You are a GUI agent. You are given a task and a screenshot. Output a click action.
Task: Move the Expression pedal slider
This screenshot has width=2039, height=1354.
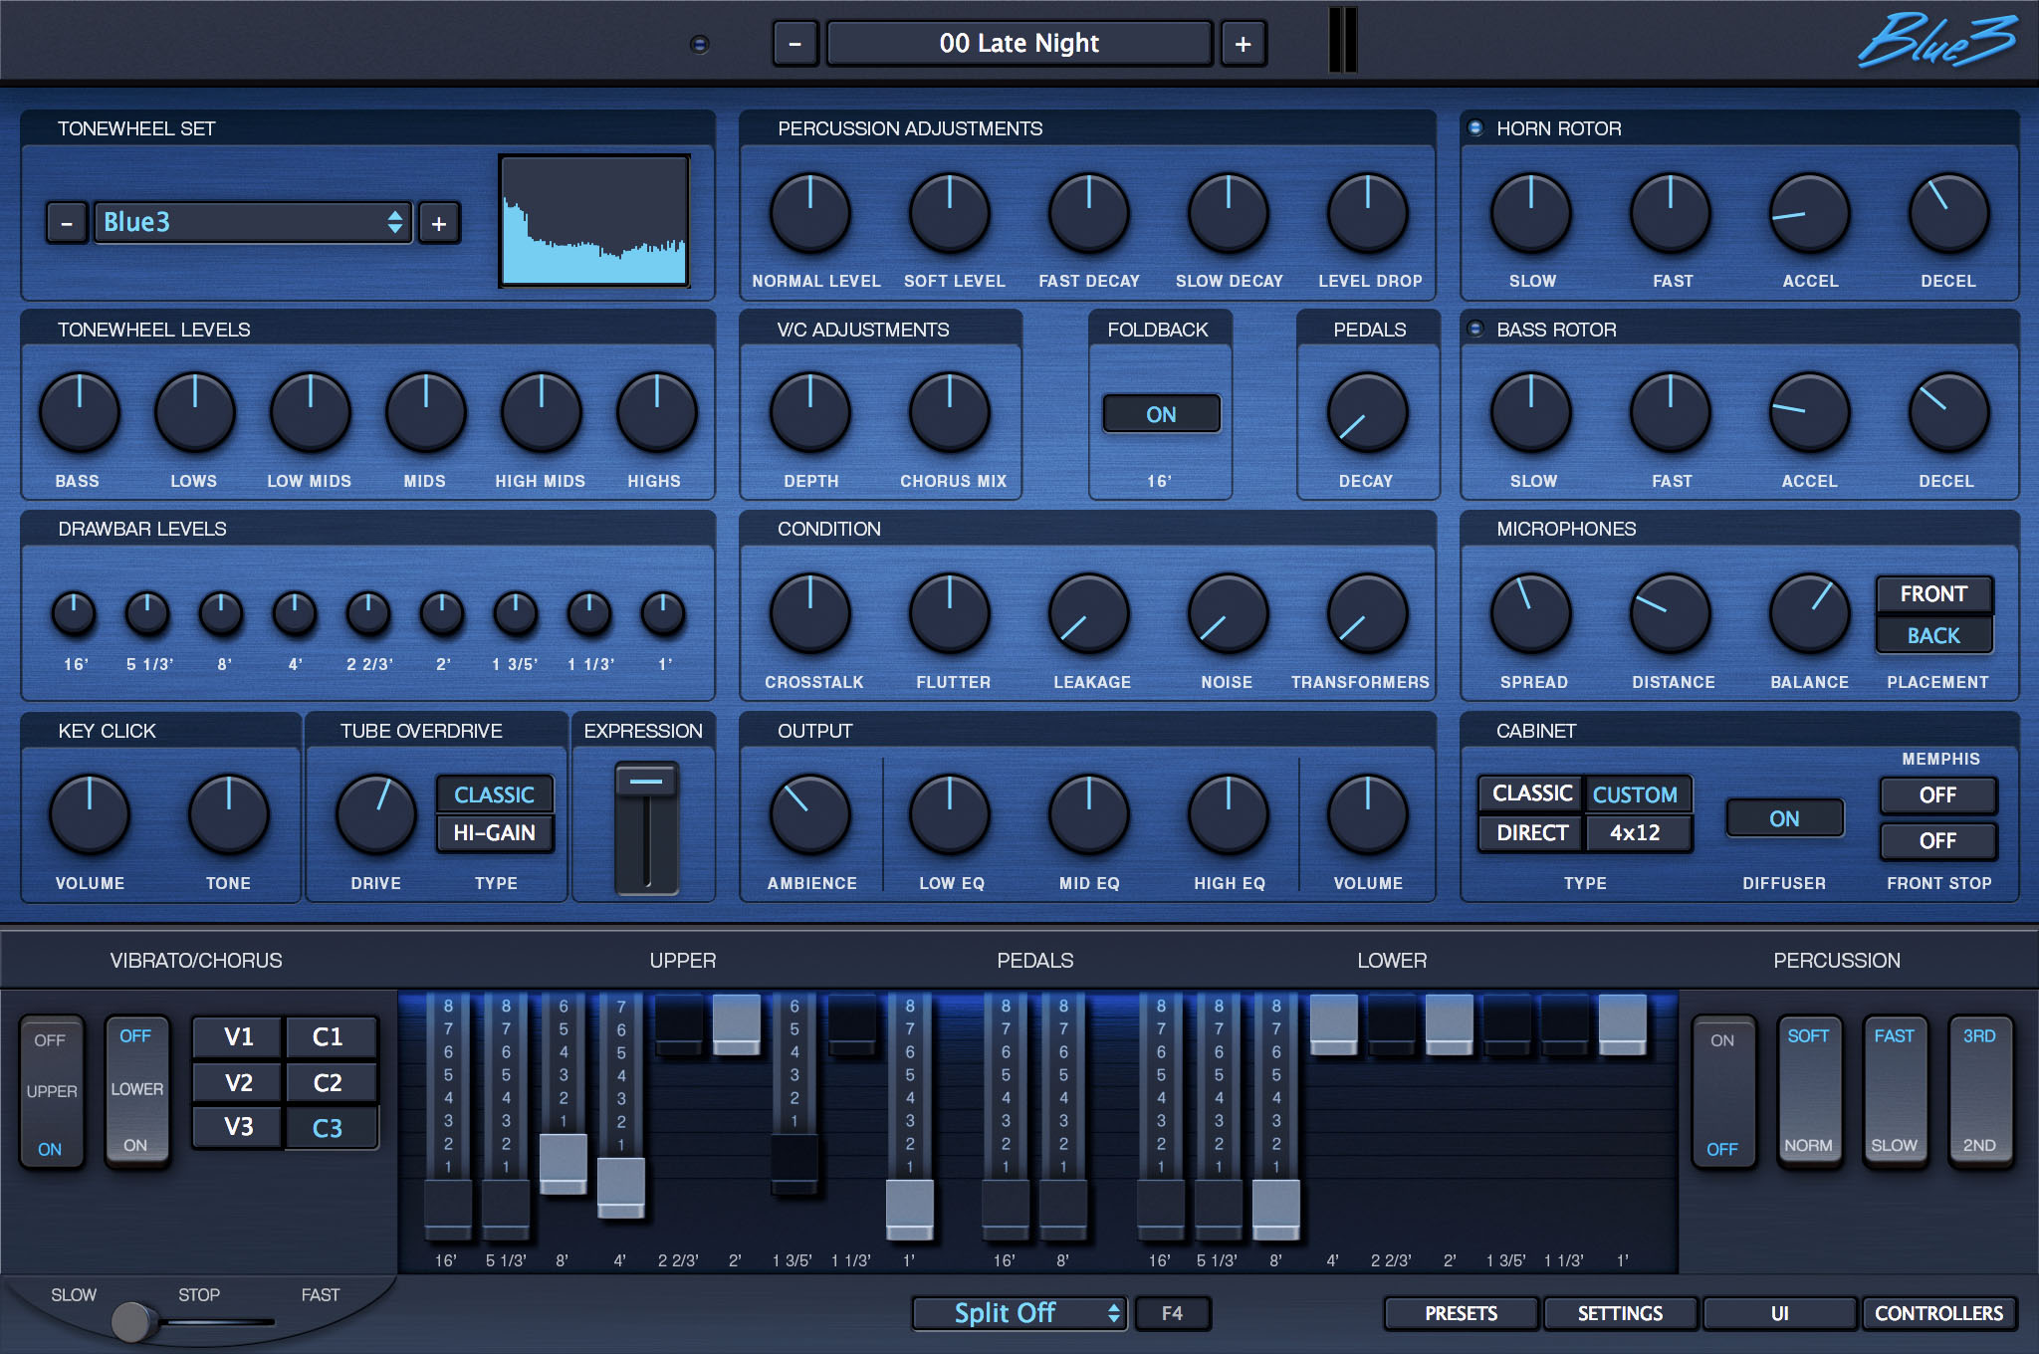643,781
